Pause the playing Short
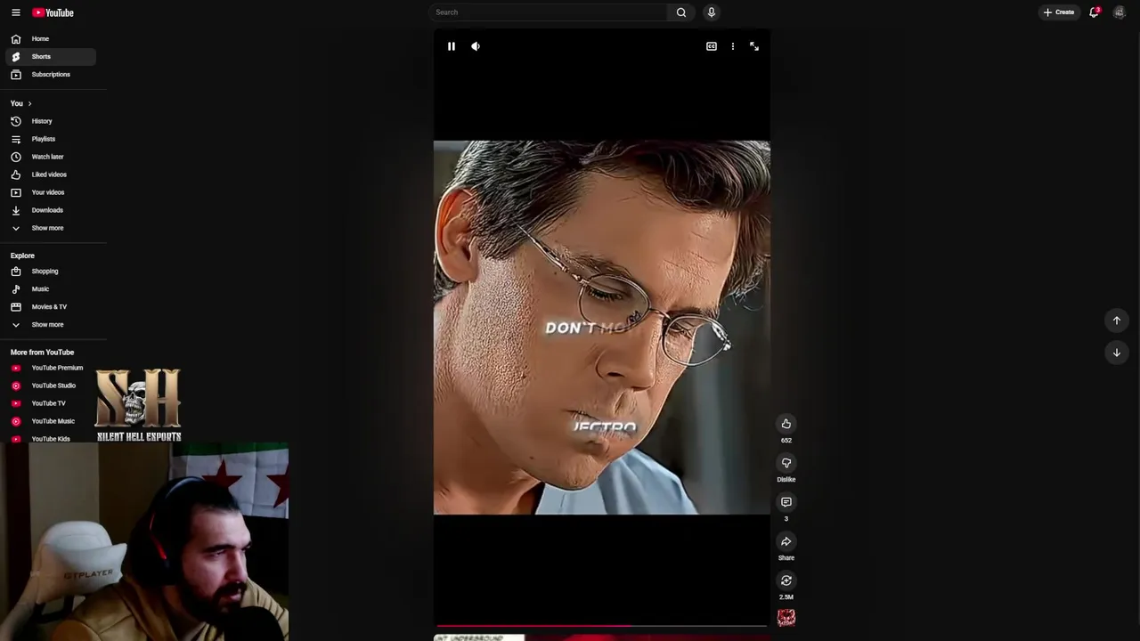 [452, 46]
